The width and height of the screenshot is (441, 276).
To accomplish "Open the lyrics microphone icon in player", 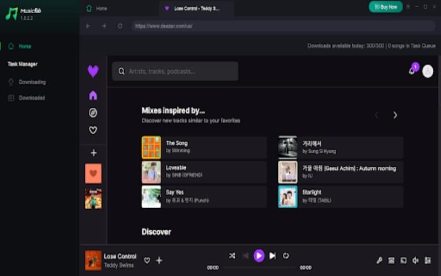I will click(x=379, y=261).
